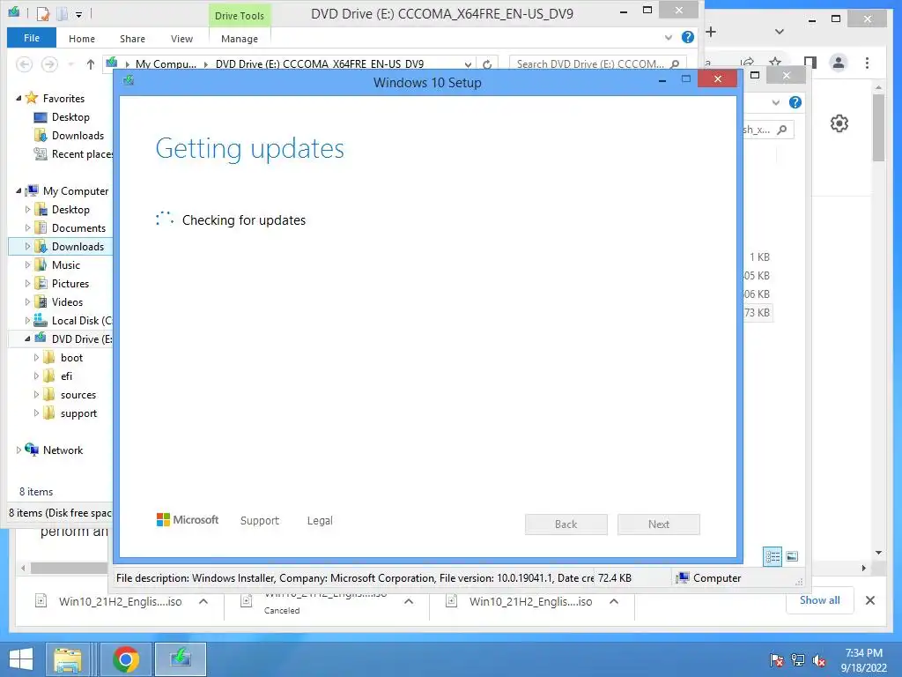Switch to the Home ribbon tab
Screen dimensions: 902x677
point(82,39)
